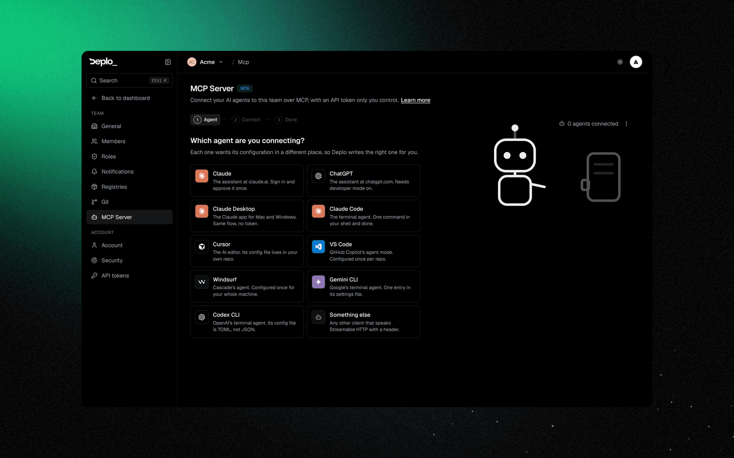
Task: Click the MCP Server robot icon in sidebar
Action: [x=94, y=217]
